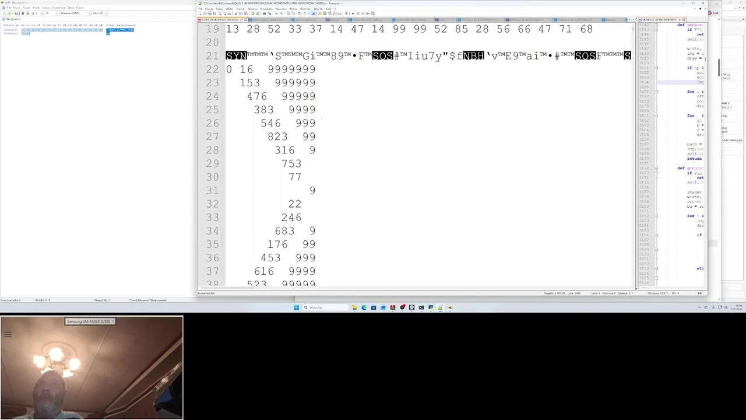The width and height of the screenshot is (746, 420).
Task: Open Notepad++ Szukaj menu
Action: tap(219, 9)
